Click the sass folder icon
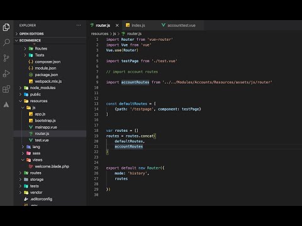This screenshot has width=302, height=226. click(28, 153)
